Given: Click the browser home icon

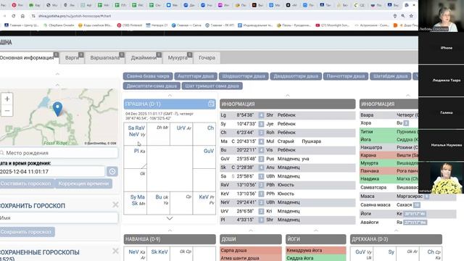Looking at the screenshot, I should [22, 16].
